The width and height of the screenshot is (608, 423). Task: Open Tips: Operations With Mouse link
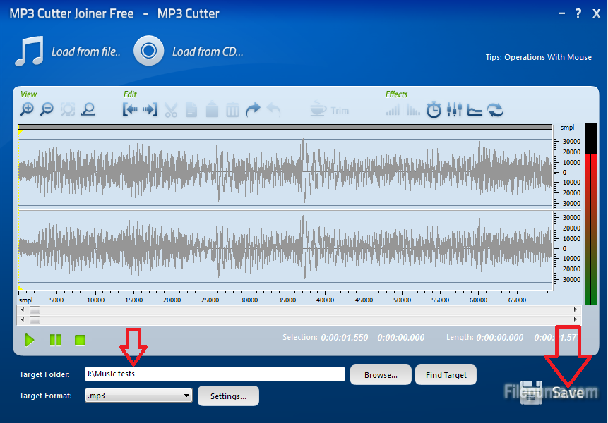click(538, 57)
